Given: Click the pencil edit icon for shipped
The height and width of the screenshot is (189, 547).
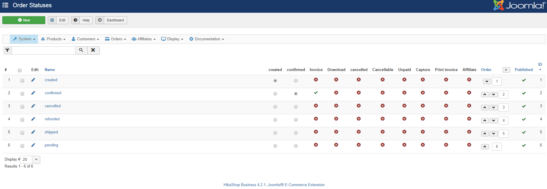Looking at the screenshot, I should point(33,132).
